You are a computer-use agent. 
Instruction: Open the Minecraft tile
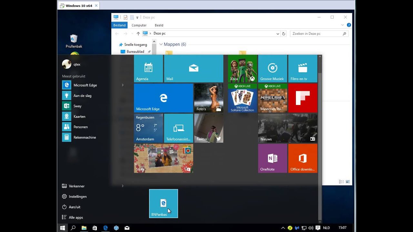273,98
